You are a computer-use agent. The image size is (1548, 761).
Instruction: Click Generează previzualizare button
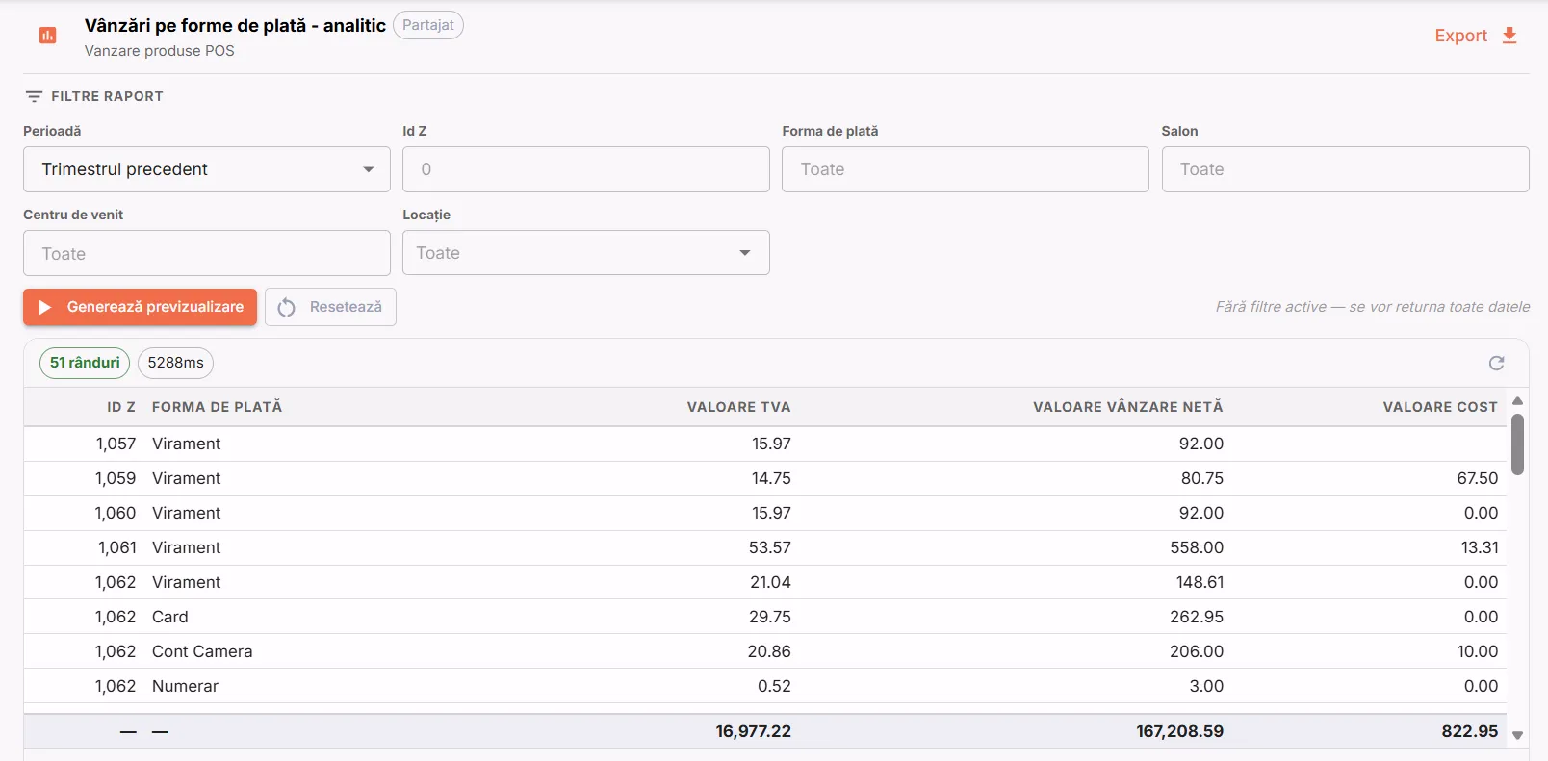141,307
